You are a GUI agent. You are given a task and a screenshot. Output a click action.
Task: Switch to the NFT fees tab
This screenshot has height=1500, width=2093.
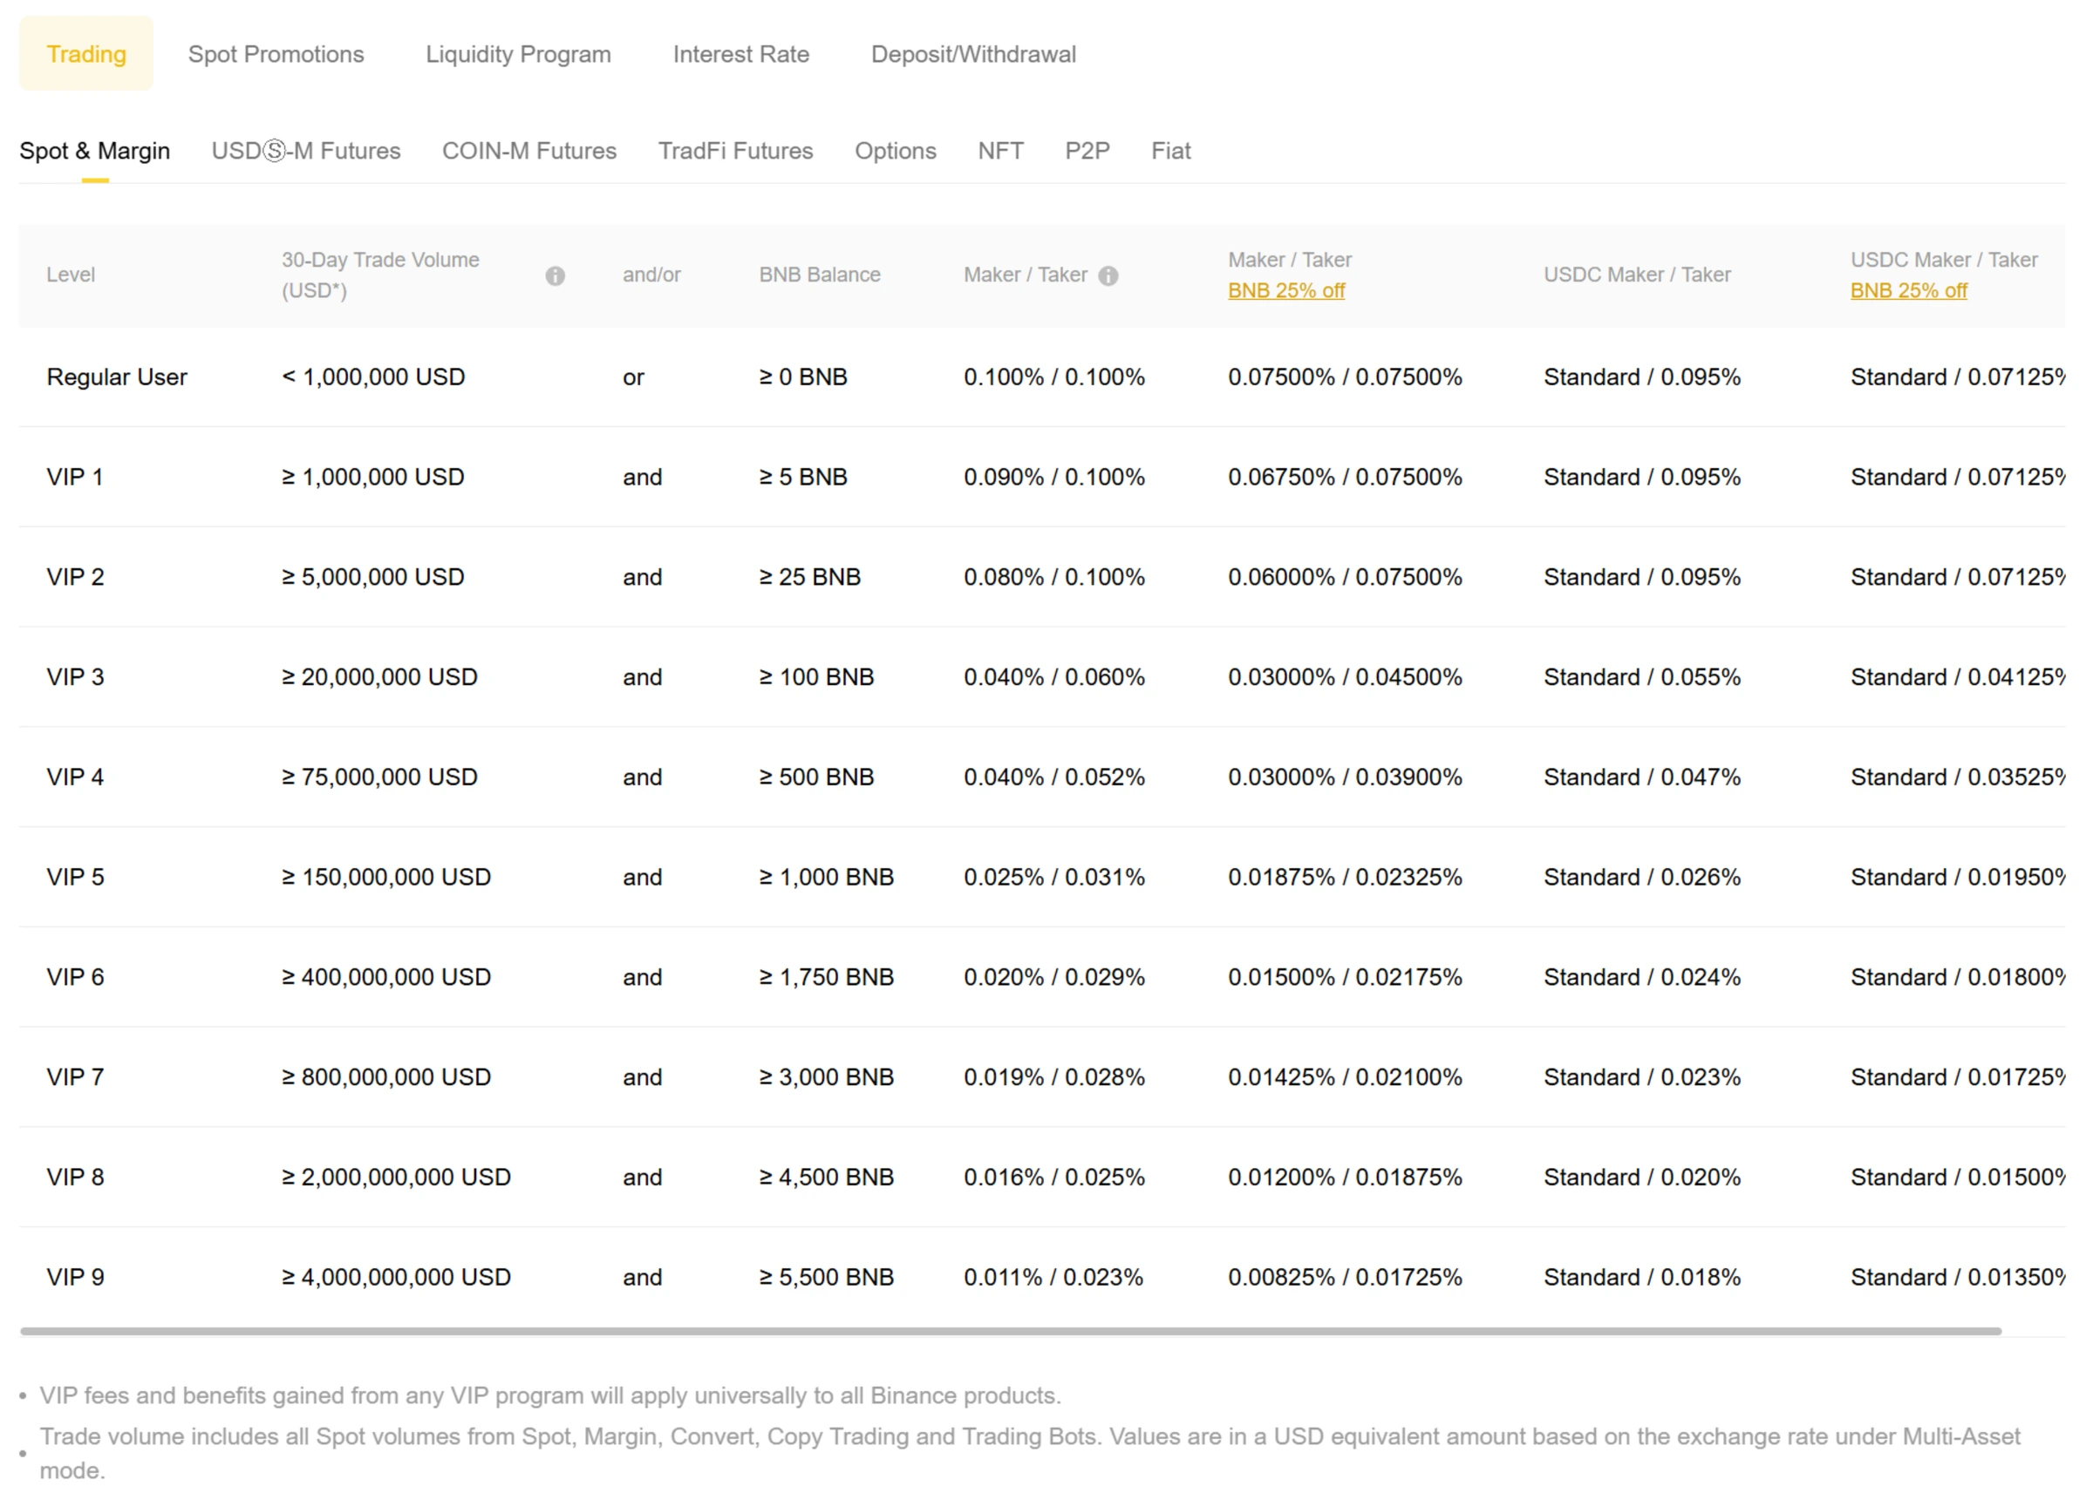pyautogui.click(x=1000, y=151)
